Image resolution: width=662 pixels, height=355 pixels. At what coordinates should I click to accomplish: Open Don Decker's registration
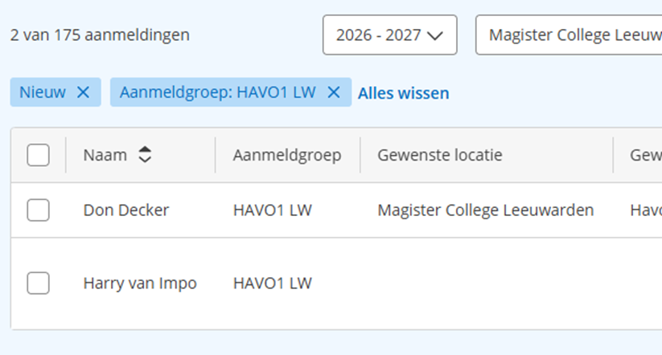tap(125, 210)
